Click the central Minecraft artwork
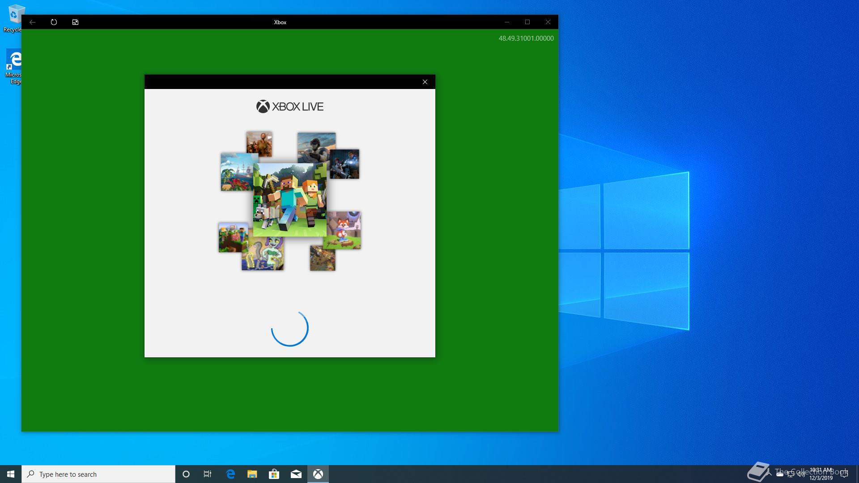Viewport: 859px width, 483px height. coord(290,200)
